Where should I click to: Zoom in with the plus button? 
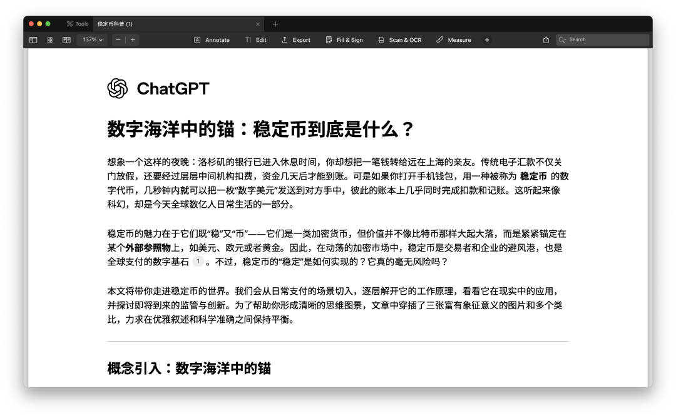point(133,39)
